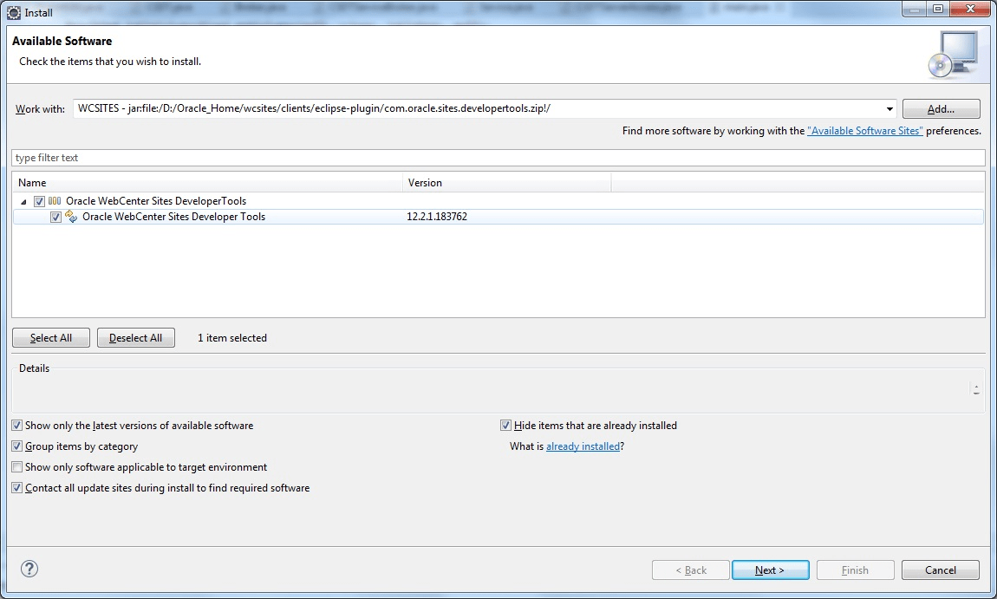Open the Work with dropdown arrow

tap(889, 108)
